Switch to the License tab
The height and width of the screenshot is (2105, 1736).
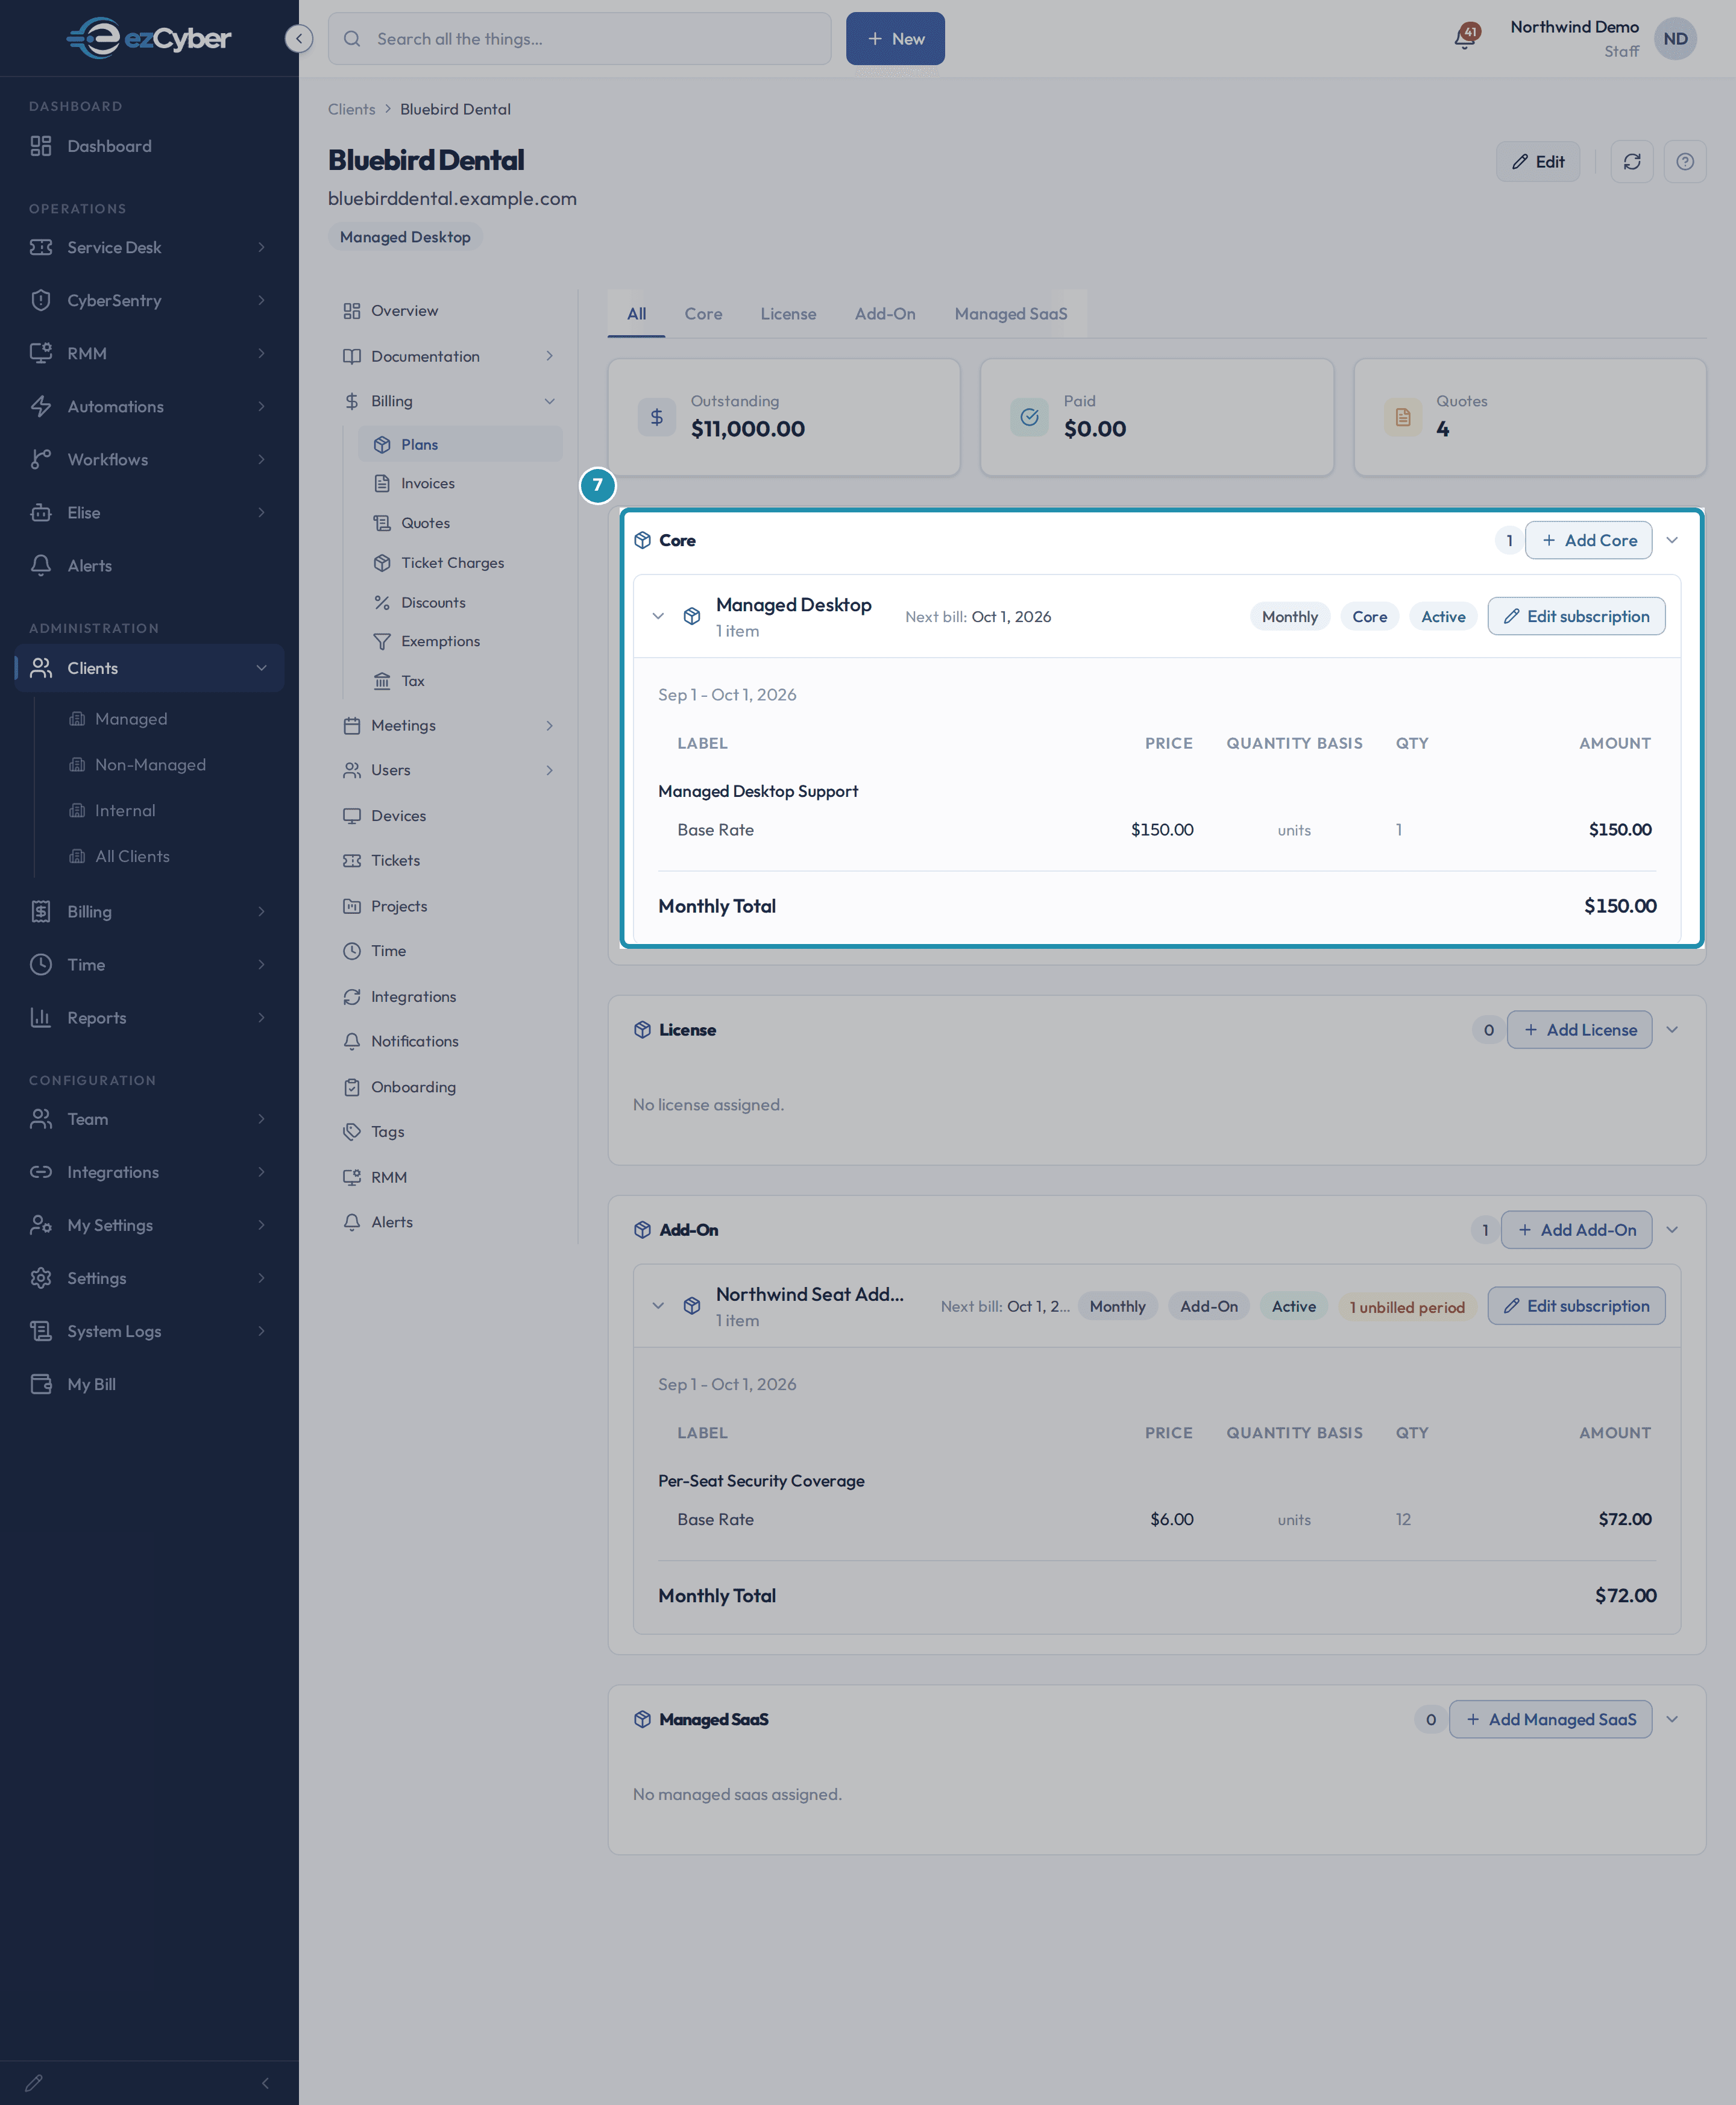coord(788,314)
